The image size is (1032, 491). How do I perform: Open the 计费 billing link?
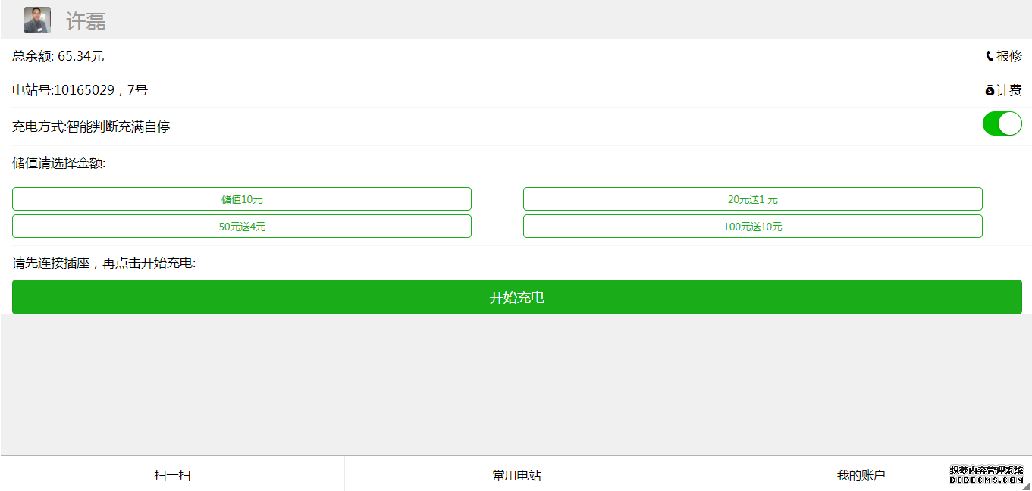[1009, 91]
